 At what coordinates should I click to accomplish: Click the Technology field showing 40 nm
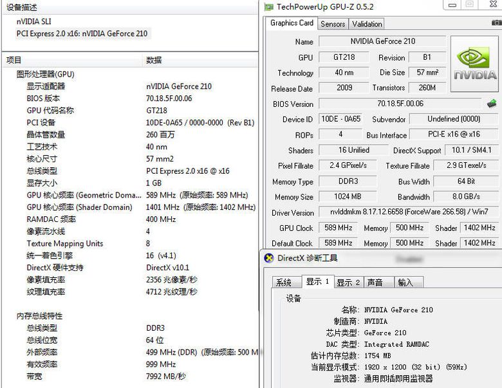coord(344,73)
